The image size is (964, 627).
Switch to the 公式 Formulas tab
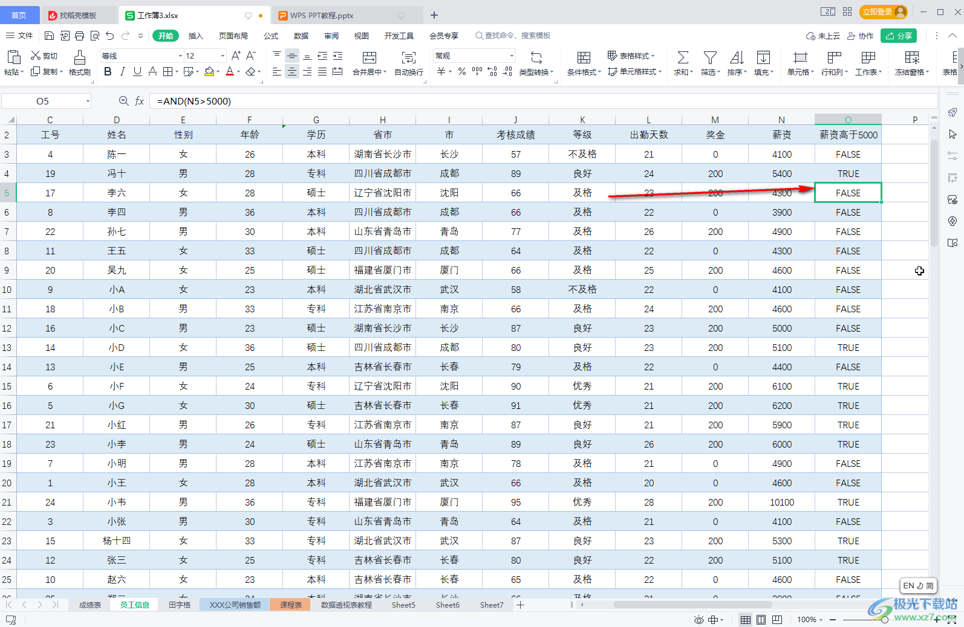271,36
